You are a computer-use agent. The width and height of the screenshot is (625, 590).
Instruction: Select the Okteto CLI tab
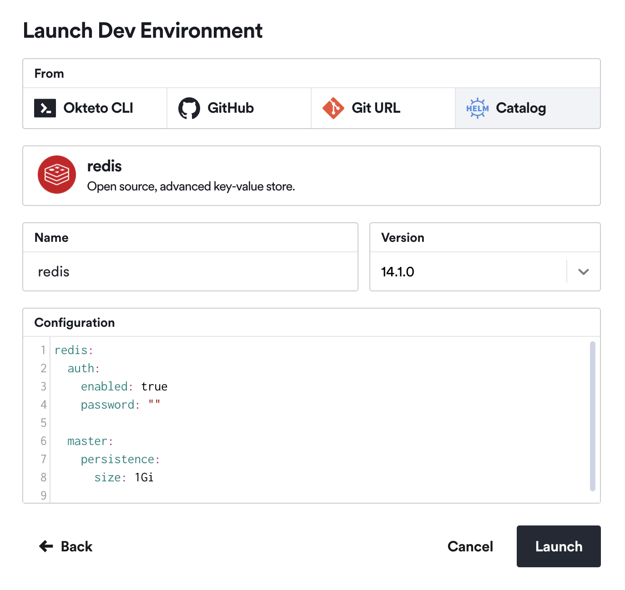95,108
